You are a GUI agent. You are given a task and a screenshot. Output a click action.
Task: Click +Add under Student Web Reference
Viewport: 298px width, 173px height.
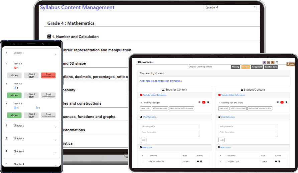221,140
